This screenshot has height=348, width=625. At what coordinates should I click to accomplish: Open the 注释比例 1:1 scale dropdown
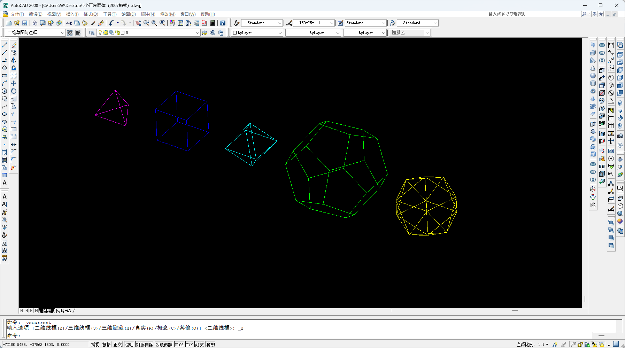click(543, 345)
